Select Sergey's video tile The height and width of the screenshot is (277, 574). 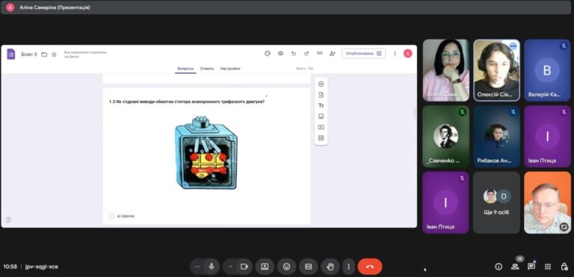547,202
